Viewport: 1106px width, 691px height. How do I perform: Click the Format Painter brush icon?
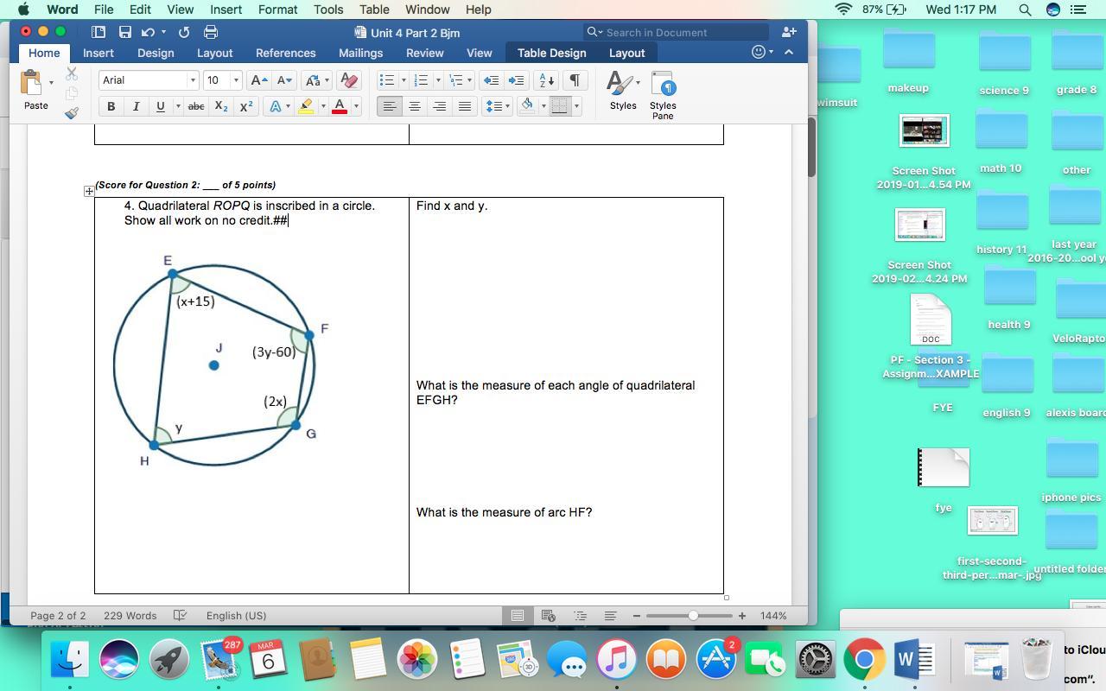pos(72,113)
